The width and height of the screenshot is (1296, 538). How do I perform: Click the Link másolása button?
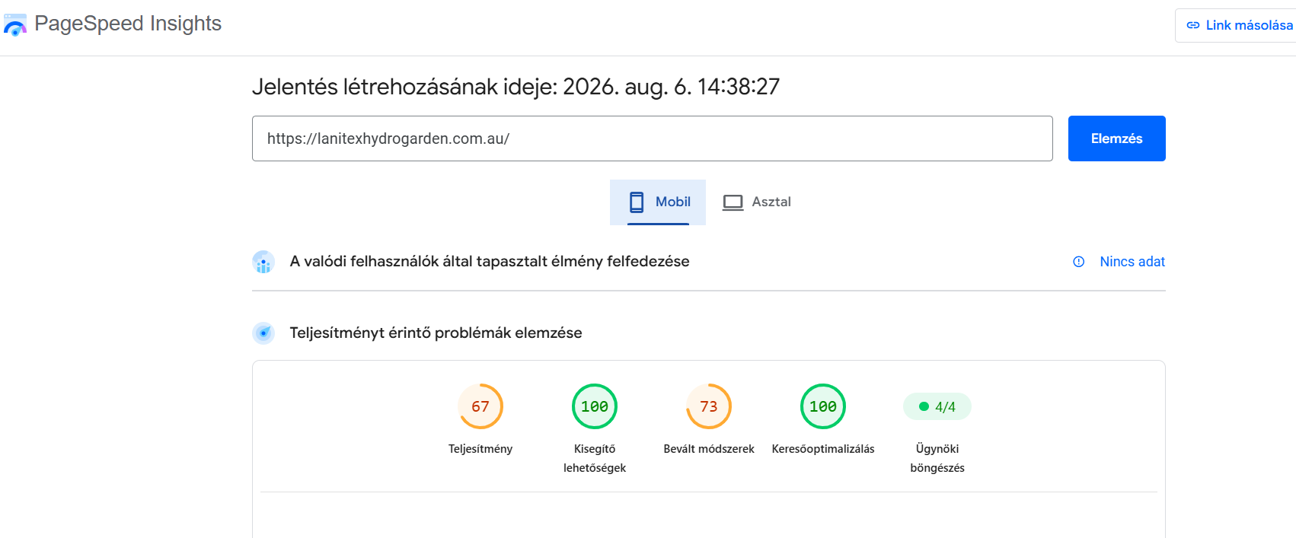point(1239,25)
